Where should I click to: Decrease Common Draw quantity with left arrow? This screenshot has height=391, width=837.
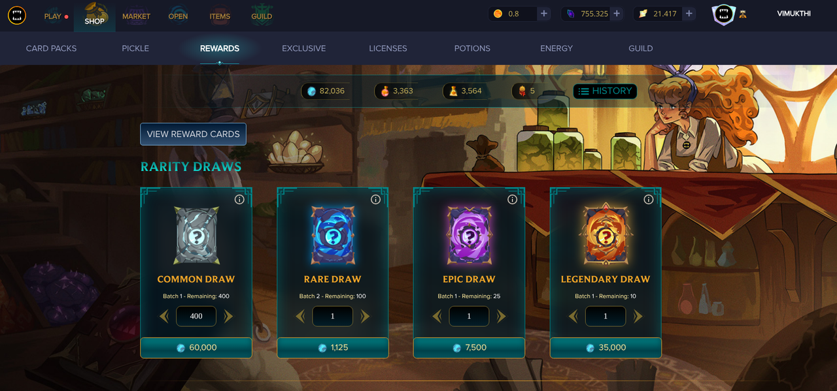tap(163, 317)
